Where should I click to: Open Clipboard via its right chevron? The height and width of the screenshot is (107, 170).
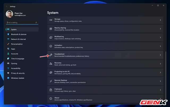tap(160, 90)
